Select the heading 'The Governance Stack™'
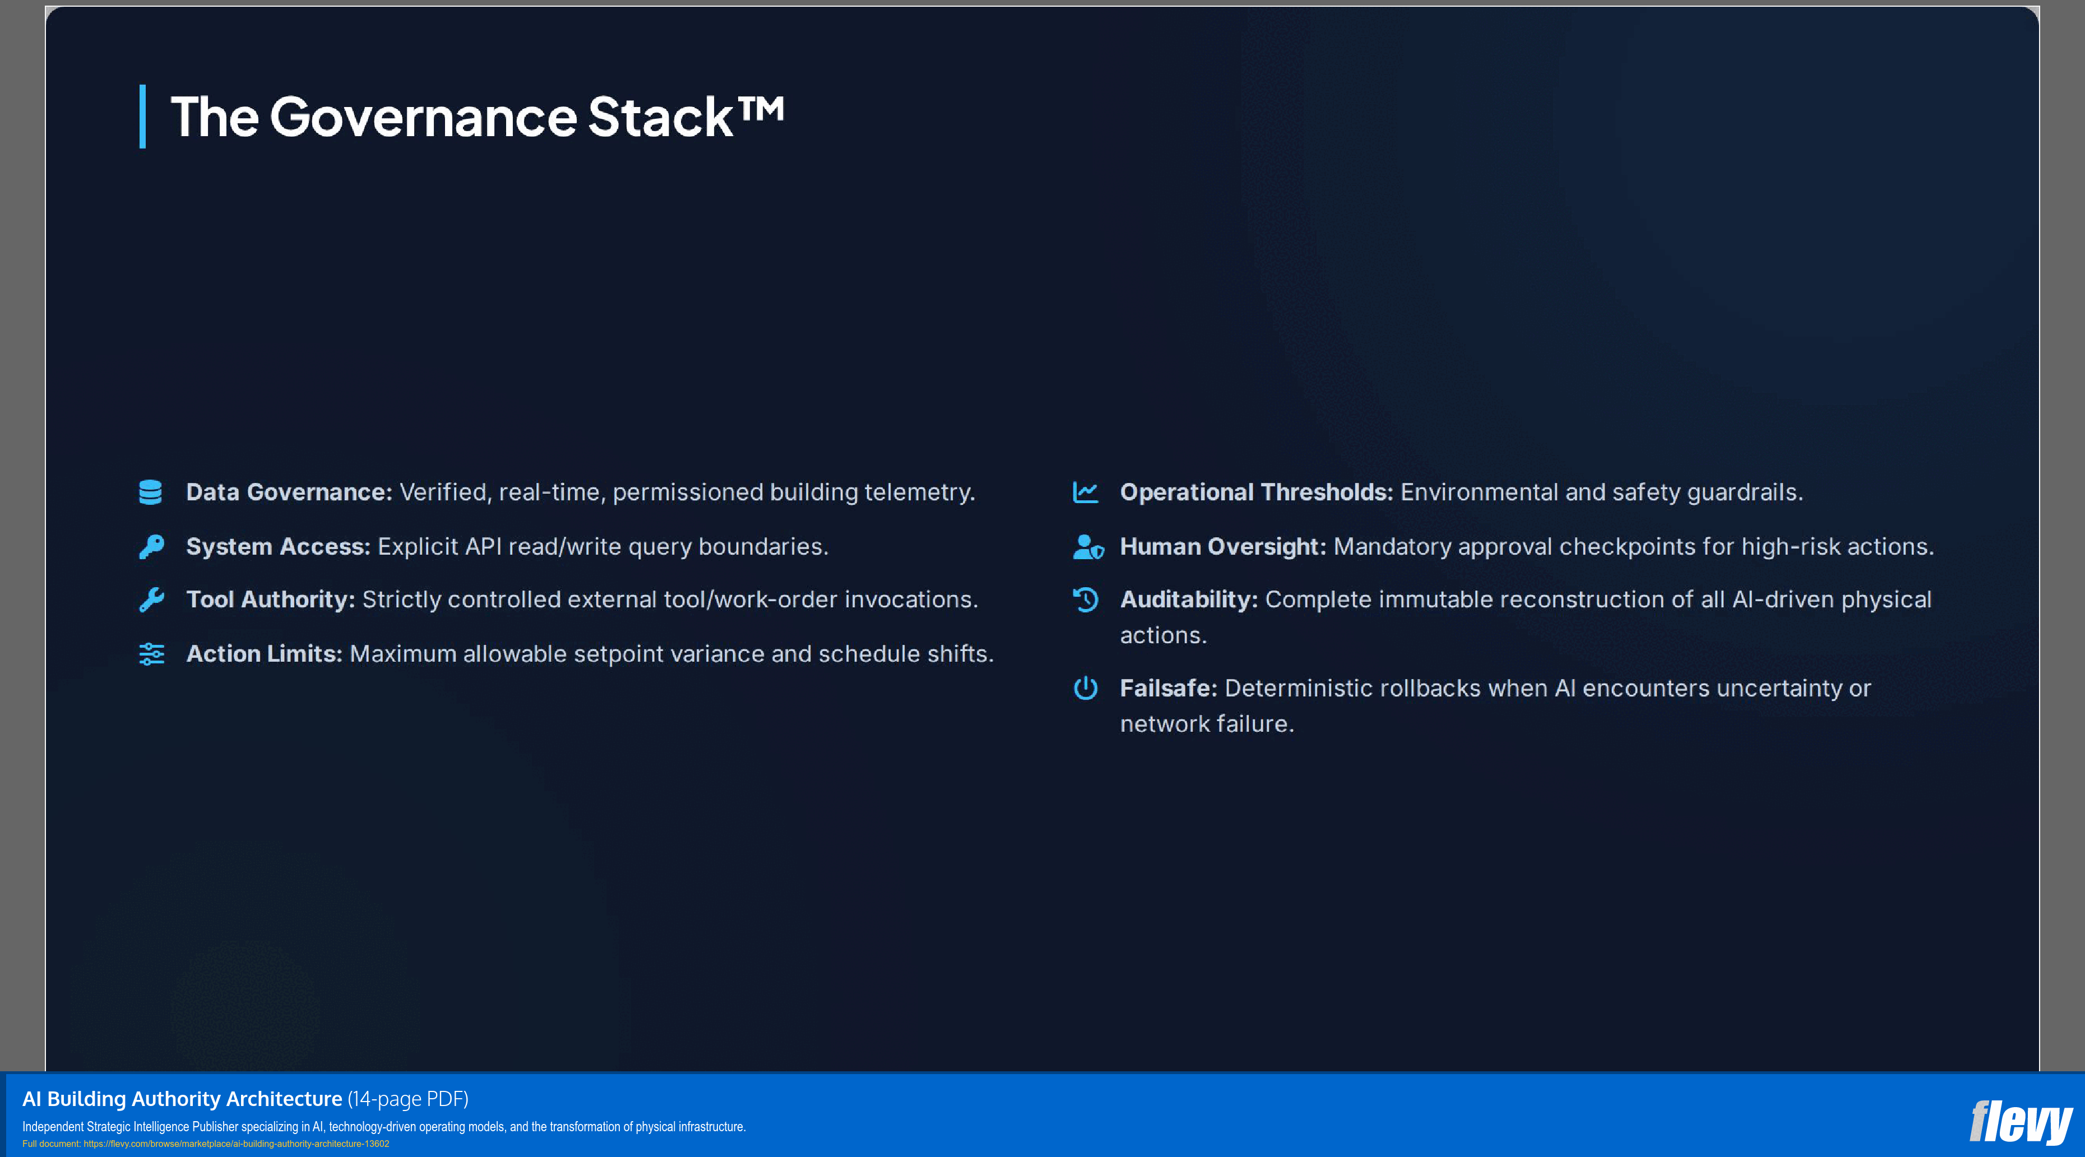Viewport: 2085px width, 1157px height. tap(477, 117)
